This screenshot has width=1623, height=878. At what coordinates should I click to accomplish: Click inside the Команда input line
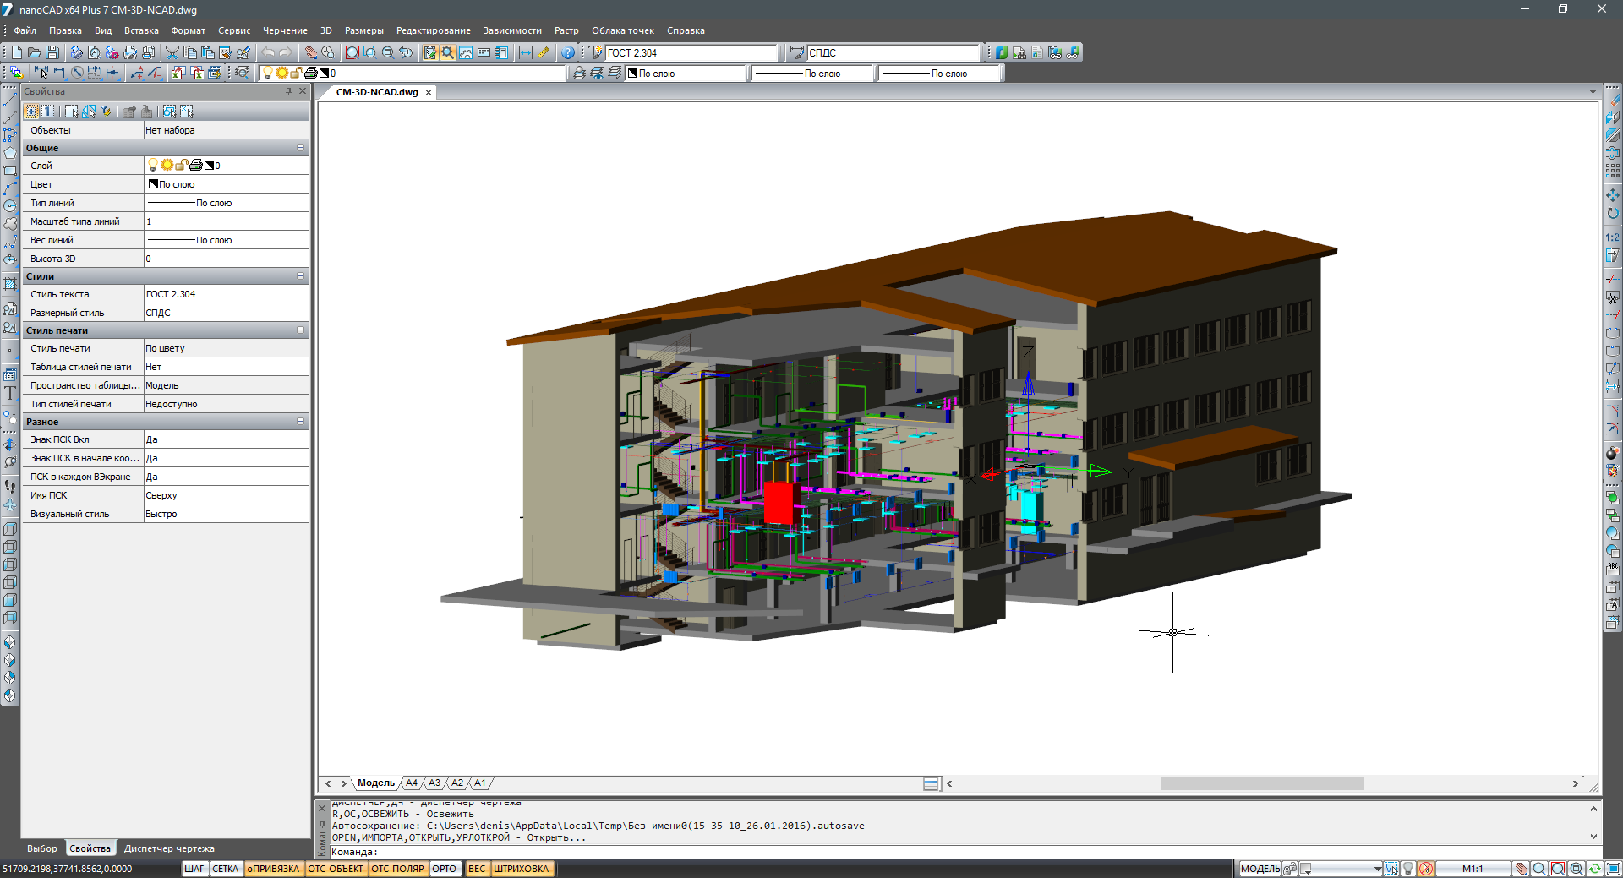click(x=592, y=852)
